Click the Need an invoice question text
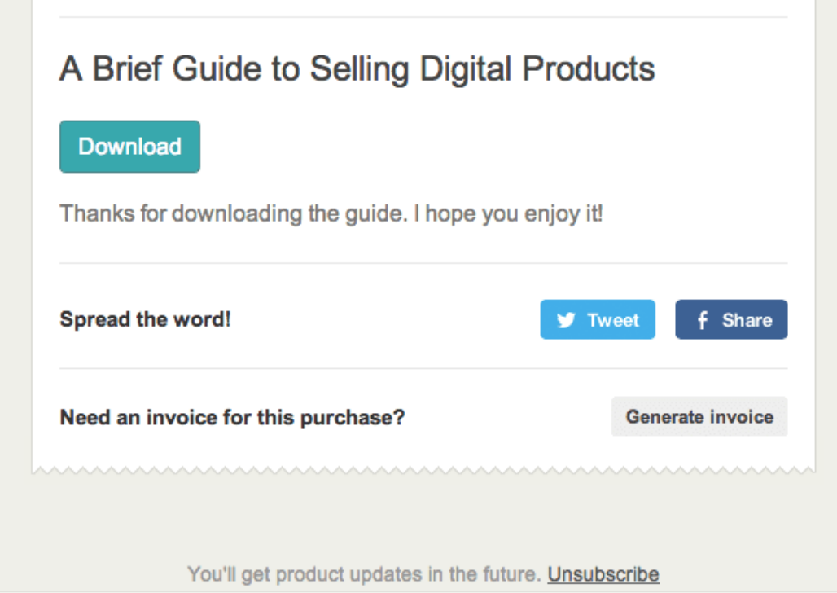 232,418
